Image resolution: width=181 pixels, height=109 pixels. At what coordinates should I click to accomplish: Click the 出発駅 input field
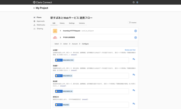[x=91, y=60]
